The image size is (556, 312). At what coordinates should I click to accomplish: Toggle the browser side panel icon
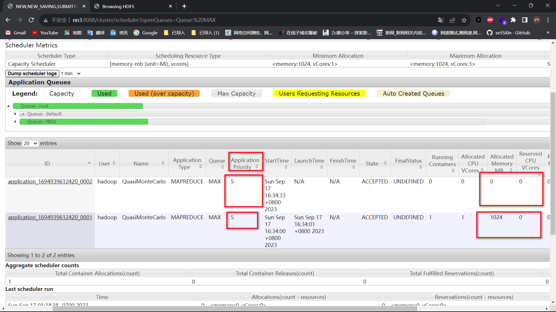[525, 20]
